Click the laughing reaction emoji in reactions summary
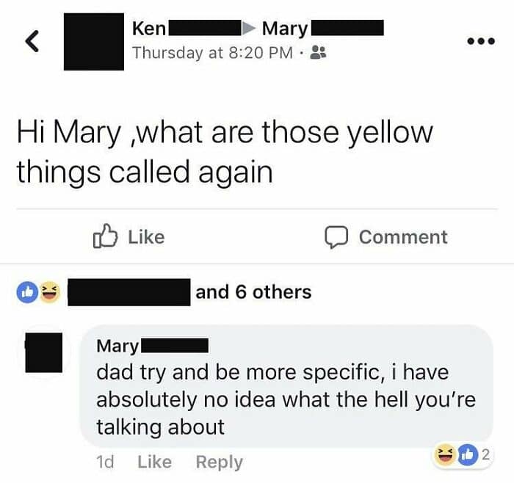 pos(48,292)
